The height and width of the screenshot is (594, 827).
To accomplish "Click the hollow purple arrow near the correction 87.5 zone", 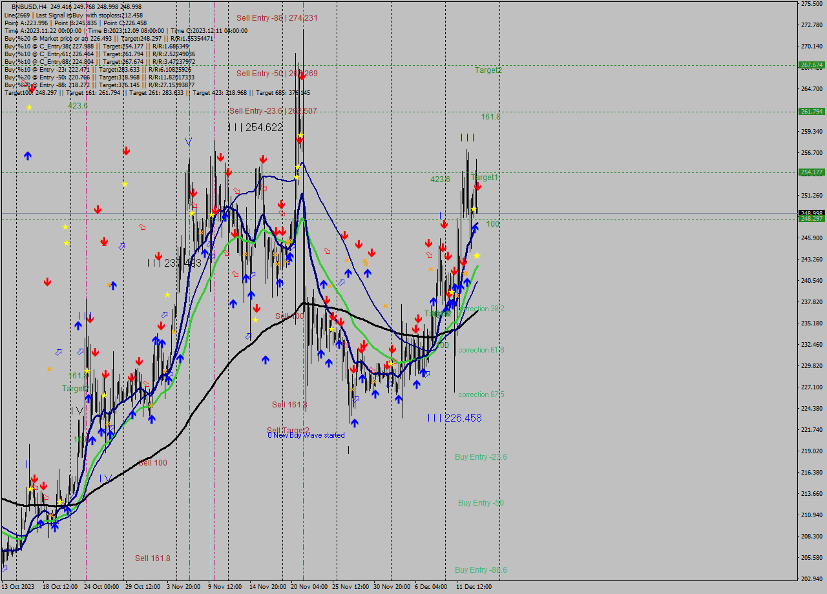I will coord(428,373).
